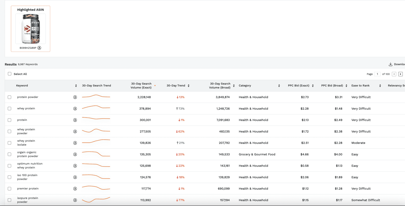
Task: Check the box for "orgain organic protein powder"
Action: coord(9,154)
